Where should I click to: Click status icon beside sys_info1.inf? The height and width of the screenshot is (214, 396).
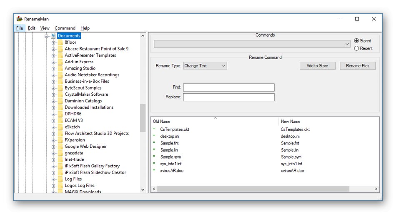(x=154, y=163)
